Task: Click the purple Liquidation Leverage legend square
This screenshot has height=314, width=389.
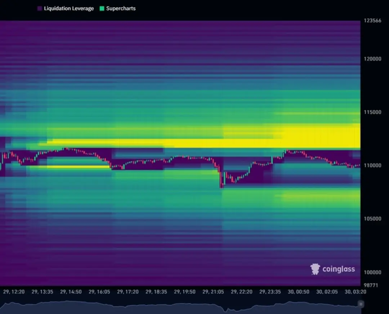Action: (x=40, y=8)
